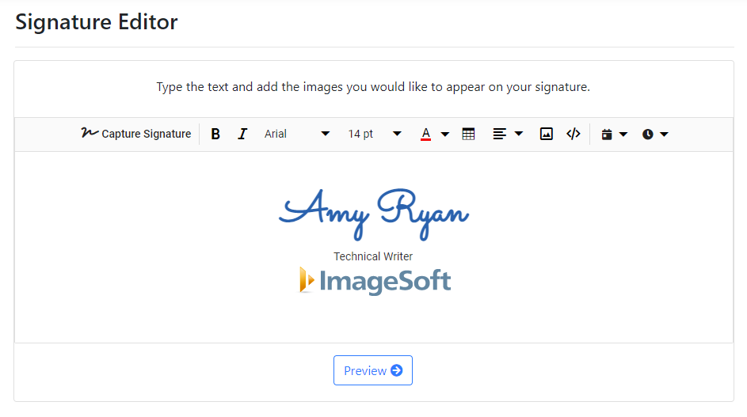Click the Signature Editor heading

(97, 22)
